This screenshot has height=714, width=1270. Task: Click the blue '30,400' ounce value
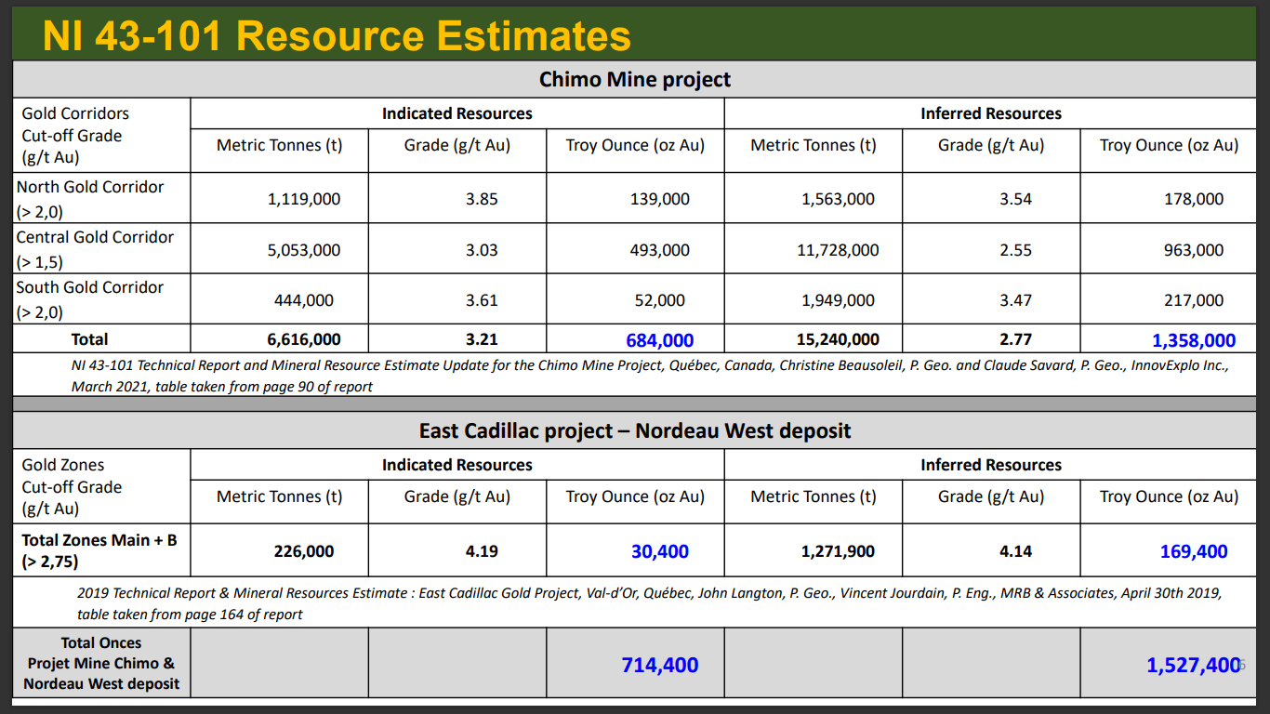click(x=660, y=551)
